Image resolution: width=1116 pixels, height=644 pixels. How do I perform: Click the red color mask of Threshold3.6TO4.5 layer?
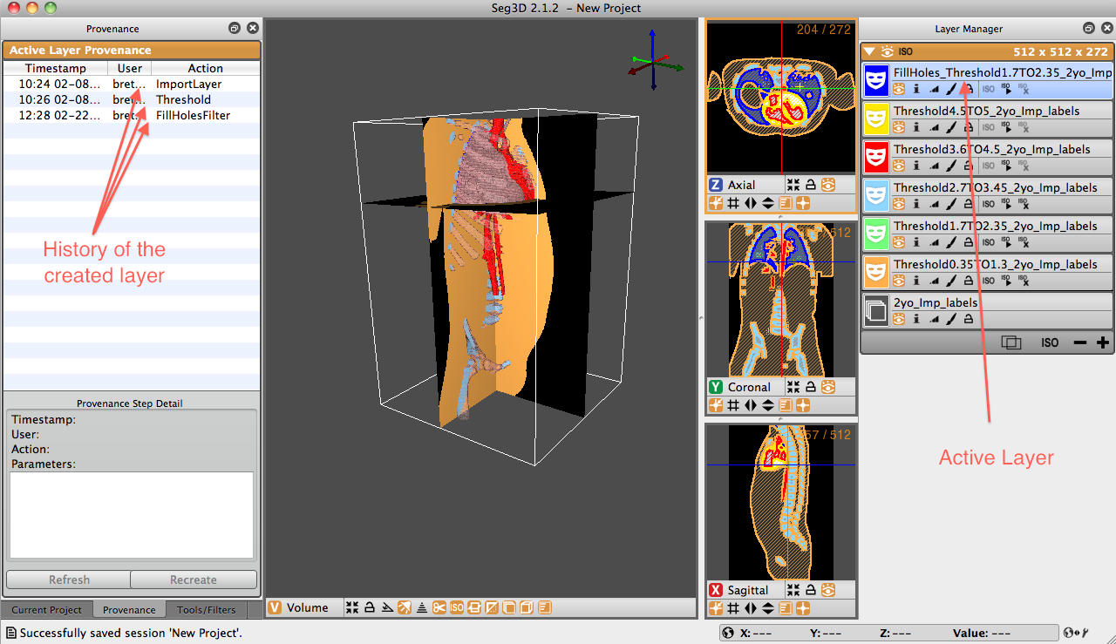pyautogui.click(x=876, y=158)
